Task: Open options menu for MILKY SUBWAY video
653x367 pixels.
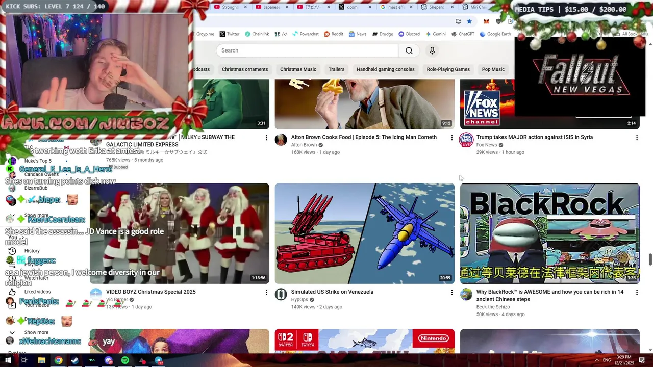Action: point(266,138)
